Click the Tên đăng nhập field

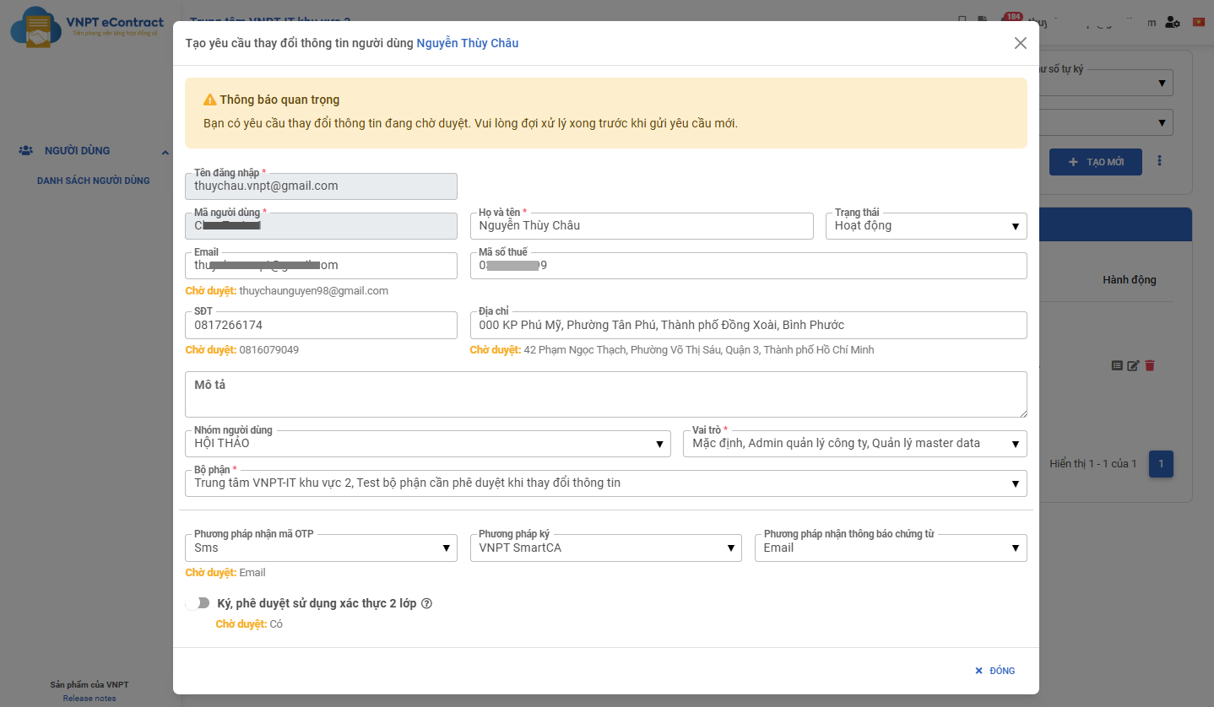(x=321, y=186)
